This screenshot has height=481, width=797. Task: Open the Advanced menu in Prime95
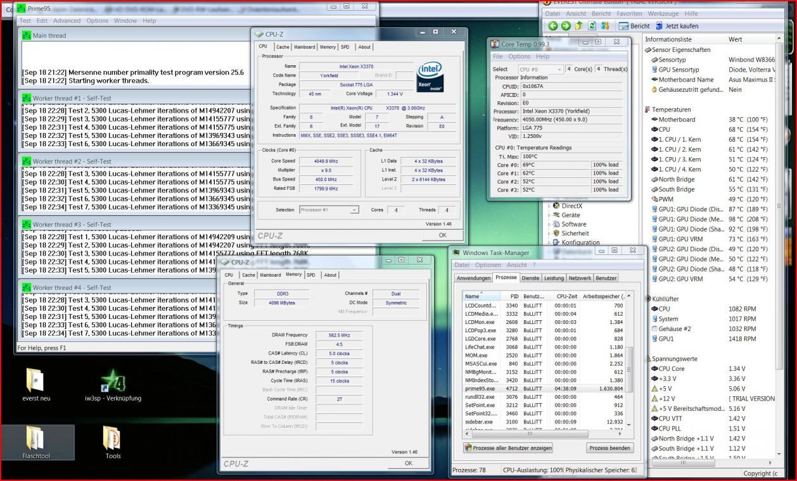click(67, 21)
